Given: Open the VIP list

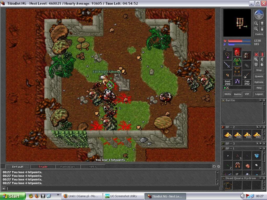Looking at the screenshot, I should (x=247, y=94).
